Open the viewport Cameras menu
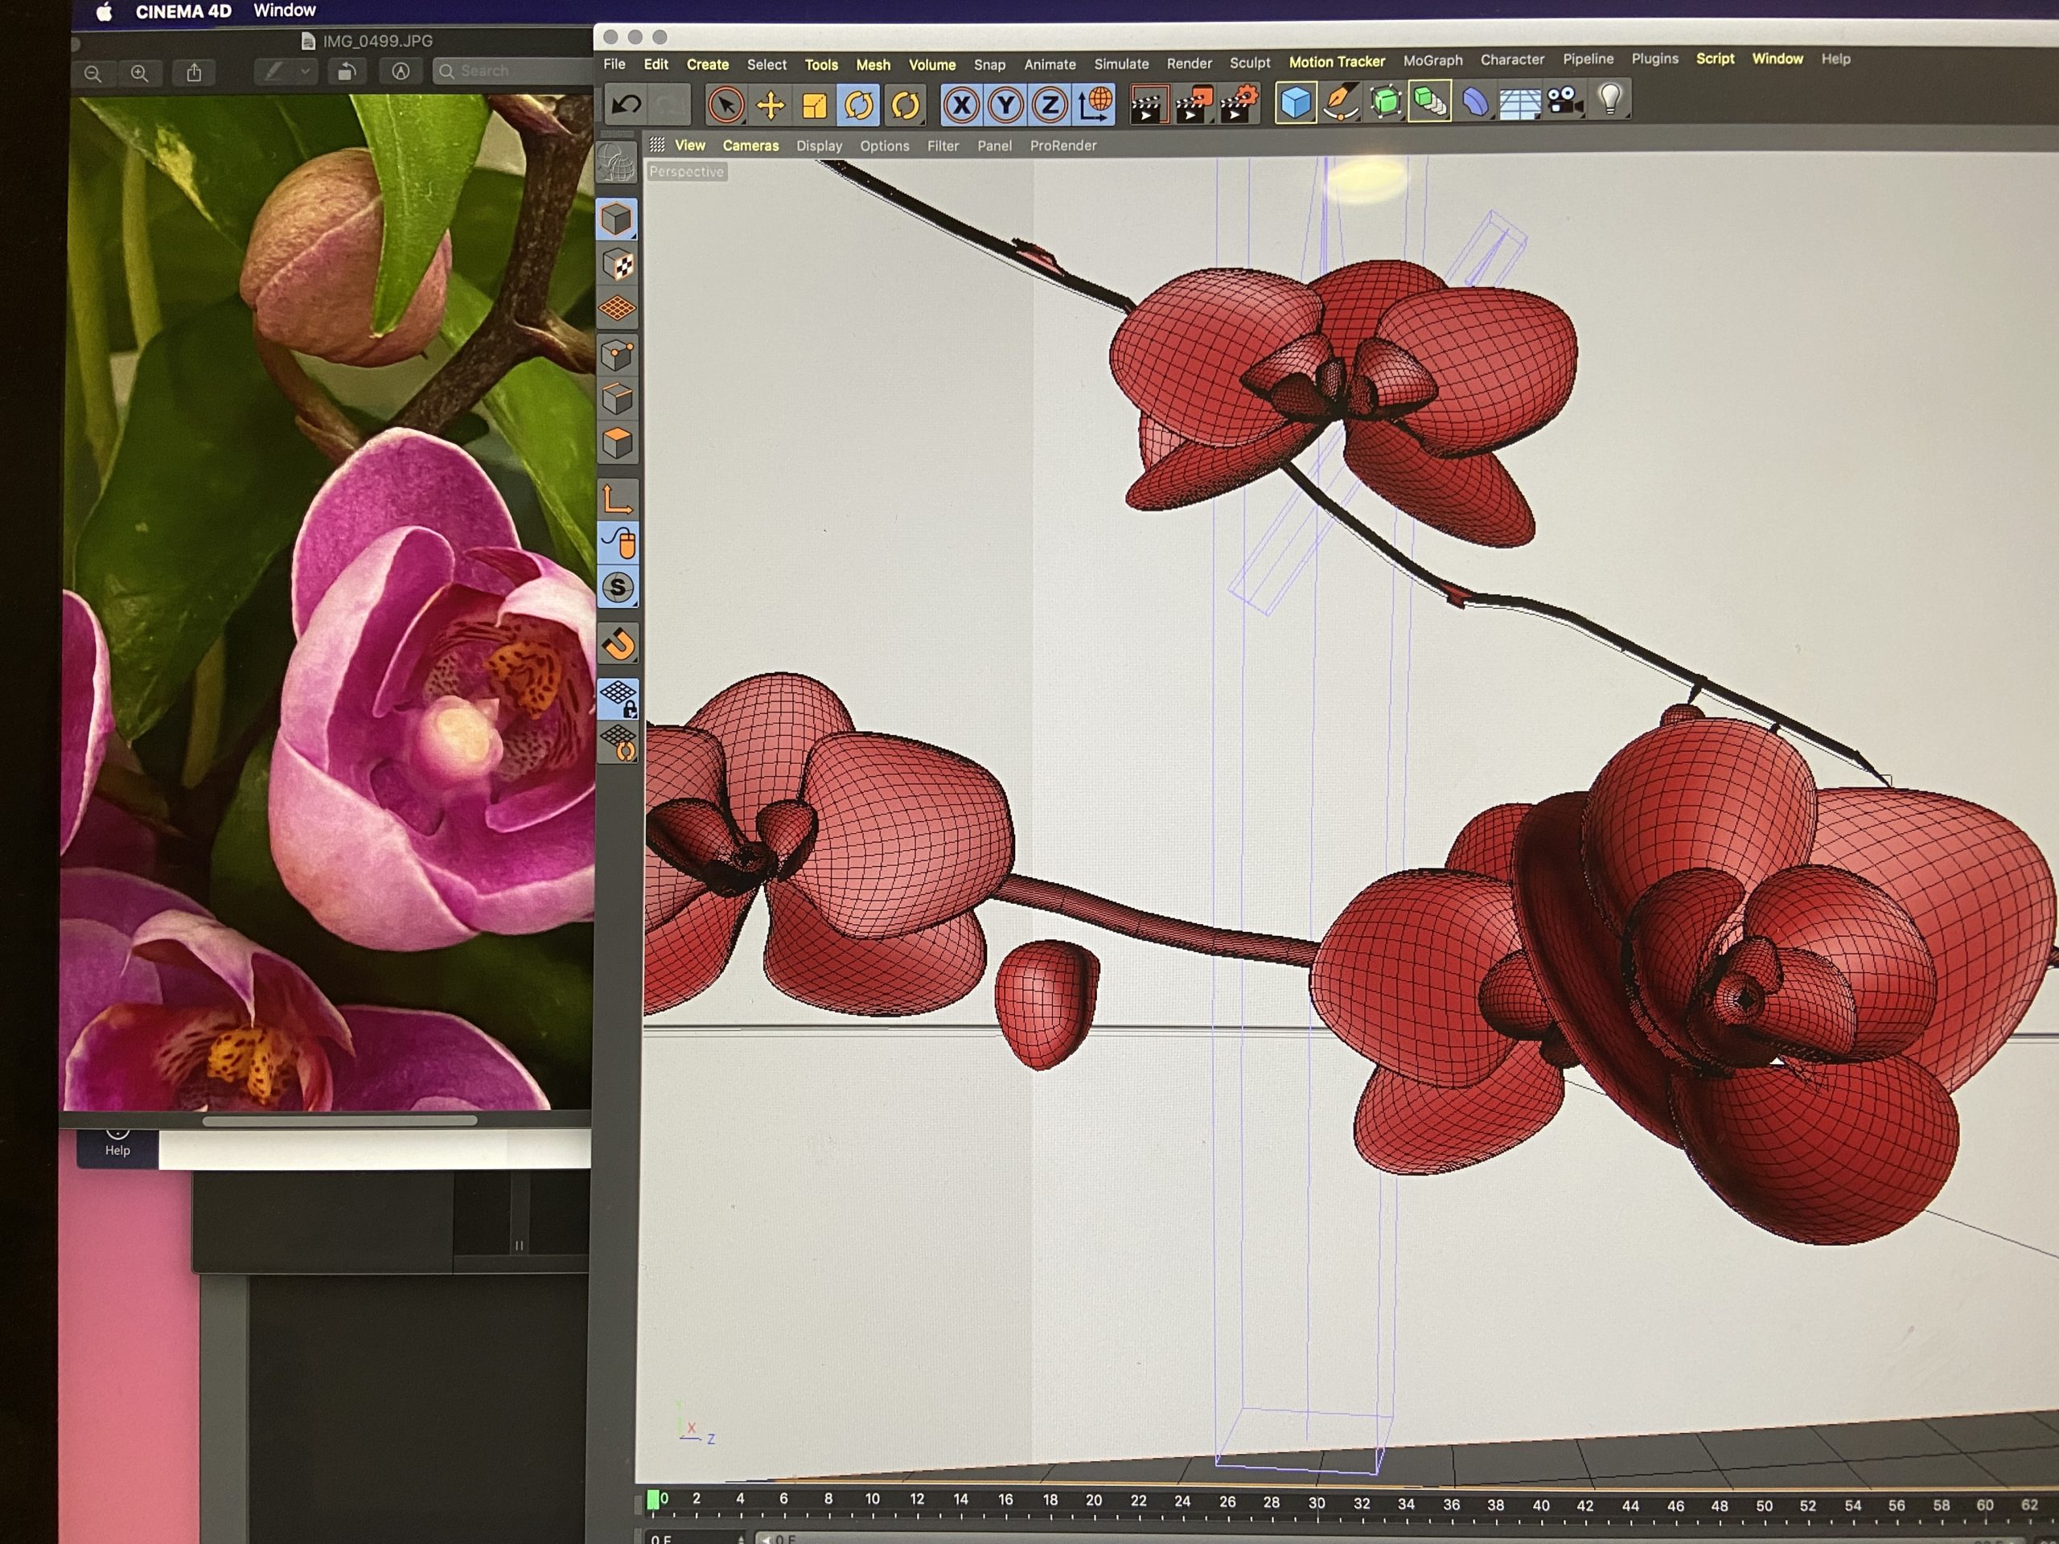This screenshot has width=2059, height=1544. coord(750,146)
